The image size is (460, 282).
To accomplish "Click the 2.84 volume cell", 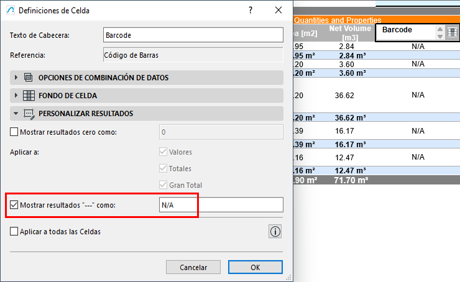I will 346,47.
